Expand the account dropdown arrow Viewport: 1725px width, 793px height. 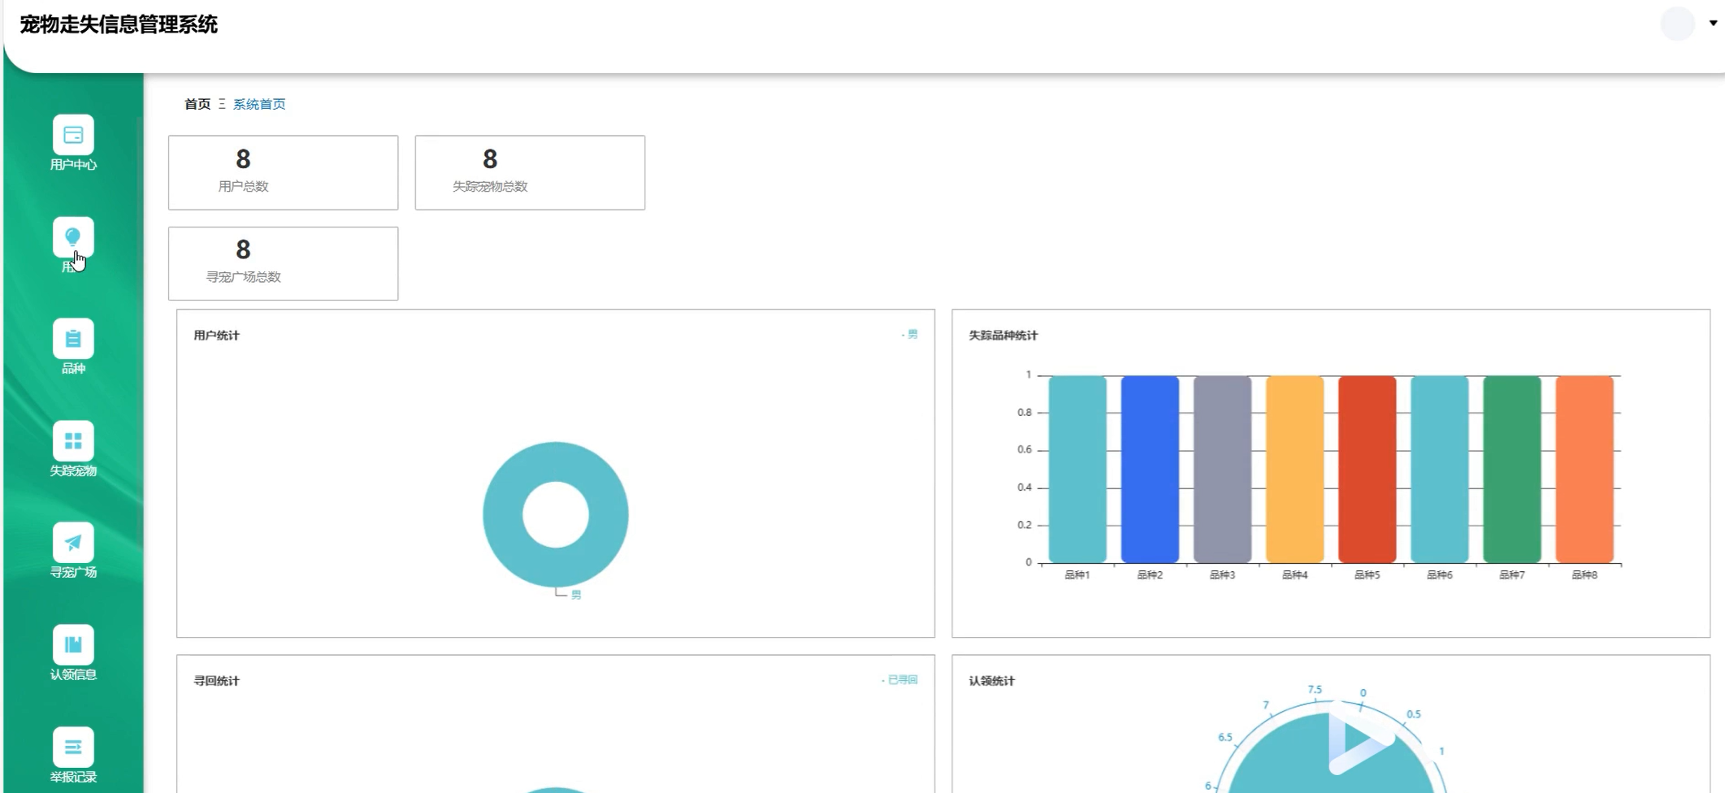[1713, 24]
